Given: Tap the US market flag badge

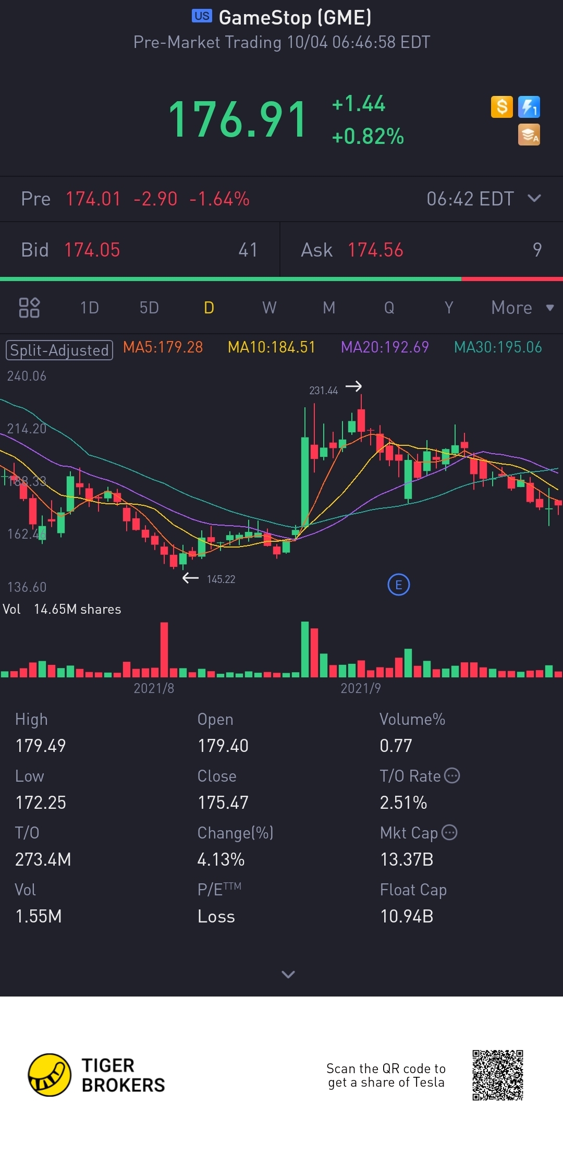Looking at the screenshot, I should (x=202, y=16).
